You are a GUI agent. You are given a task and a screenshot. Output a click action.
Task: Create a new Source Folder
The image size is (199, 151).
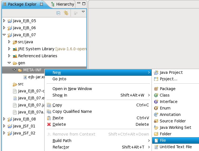[176, 121]
